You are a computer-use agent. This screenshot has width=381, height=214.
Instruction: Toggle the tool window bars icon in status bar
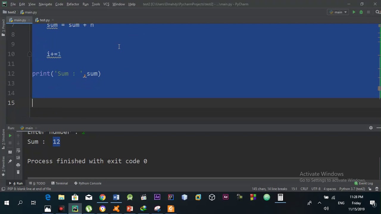point(3,189)
